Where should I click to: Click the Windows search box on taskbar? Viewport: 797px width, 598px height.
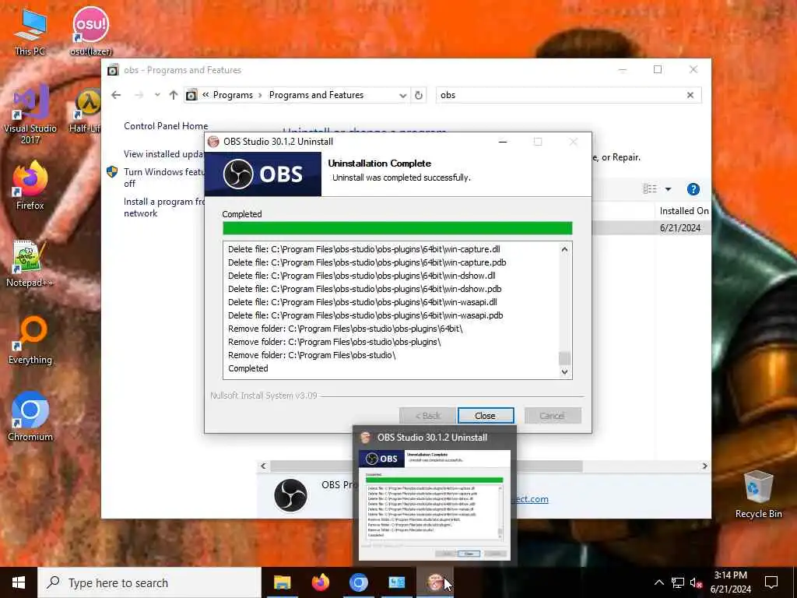tap(149, 582)
